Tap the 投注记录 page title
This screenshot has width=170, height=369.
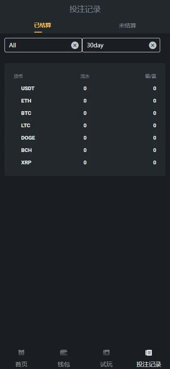tap(85, 9)
